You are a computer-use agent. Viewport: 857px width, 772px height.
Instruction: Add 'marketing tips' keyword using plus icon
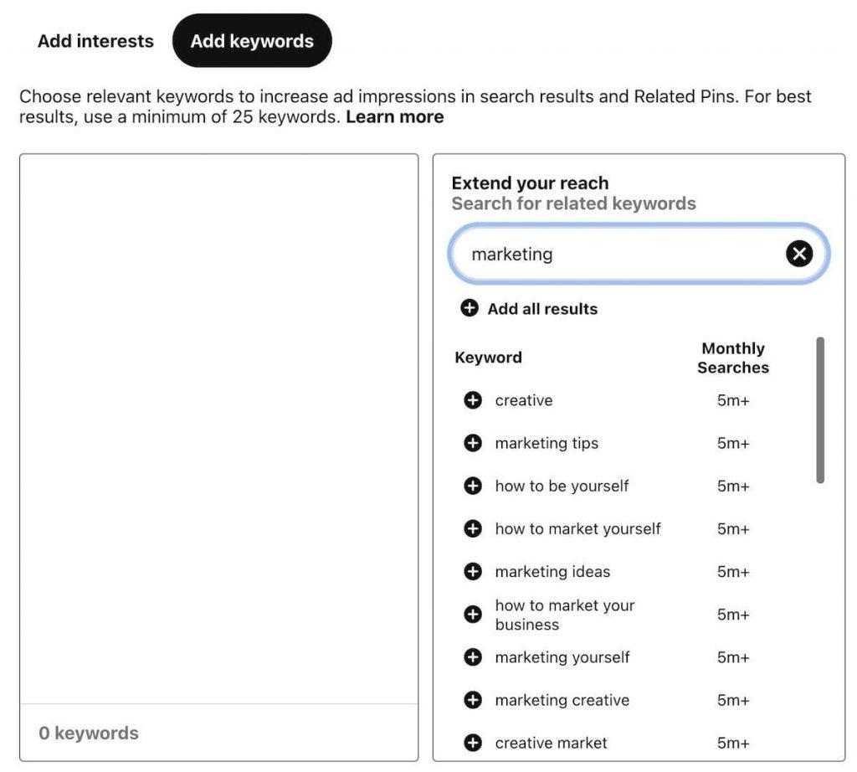click(473, 443)
